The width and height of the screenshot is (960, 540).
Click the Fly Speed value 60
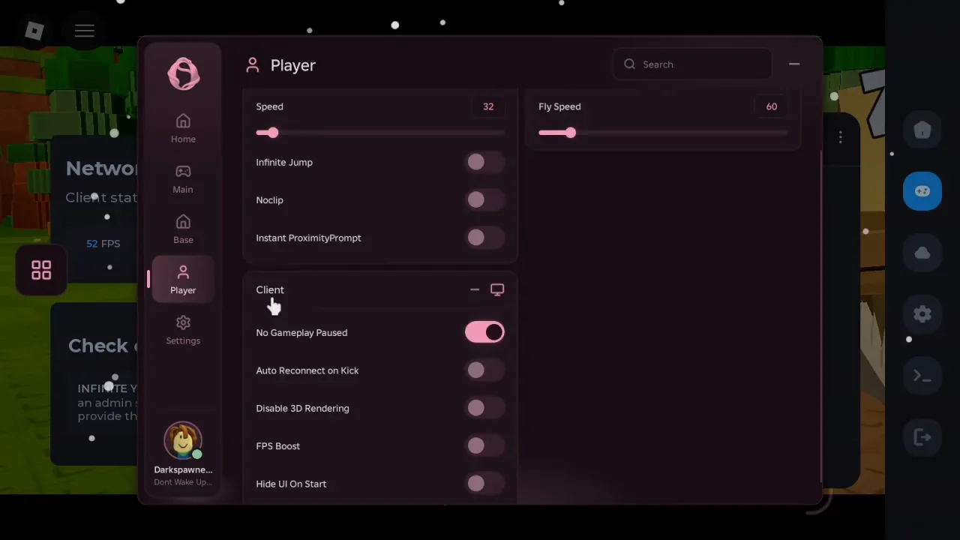pyautogui.click(x=772, y=106)
